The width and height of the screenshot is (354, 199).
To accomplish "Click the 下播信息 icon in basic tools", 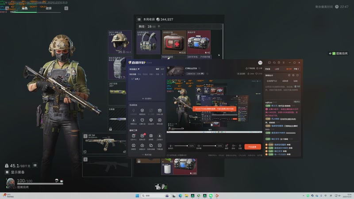I will coord(160,146).
